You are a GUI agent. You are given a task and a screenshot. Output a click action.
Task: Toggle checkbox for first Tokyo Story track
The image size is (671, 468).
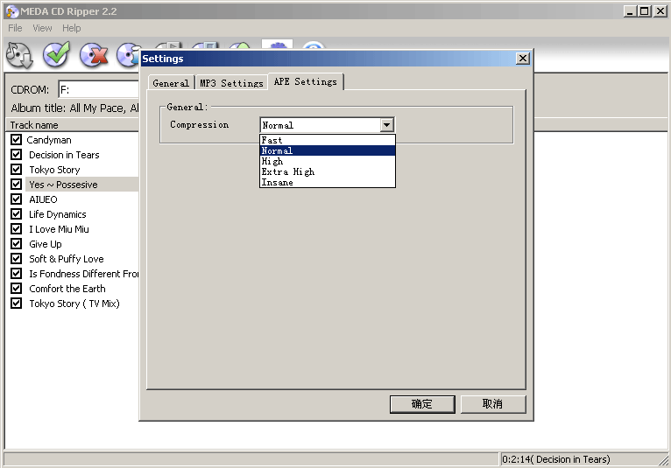click(x=17, y=169)
